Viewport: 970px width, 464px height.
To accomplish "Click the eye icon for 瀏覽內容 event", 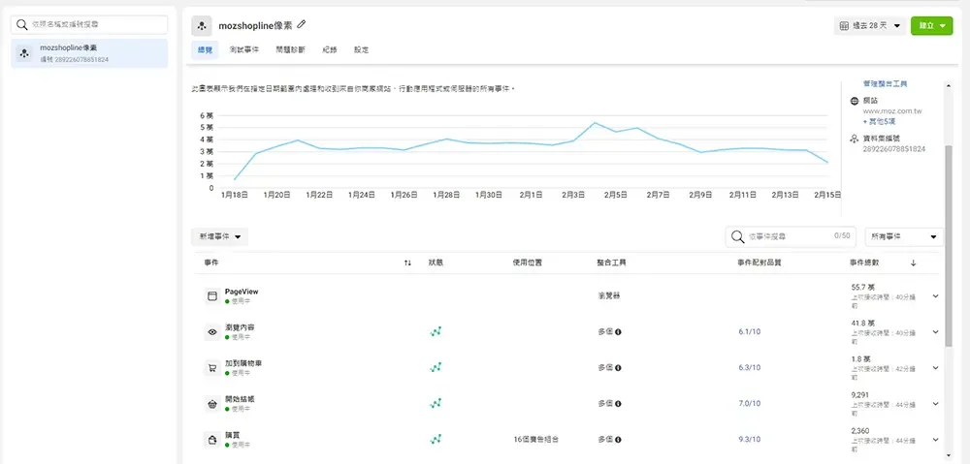I will 212,332.
